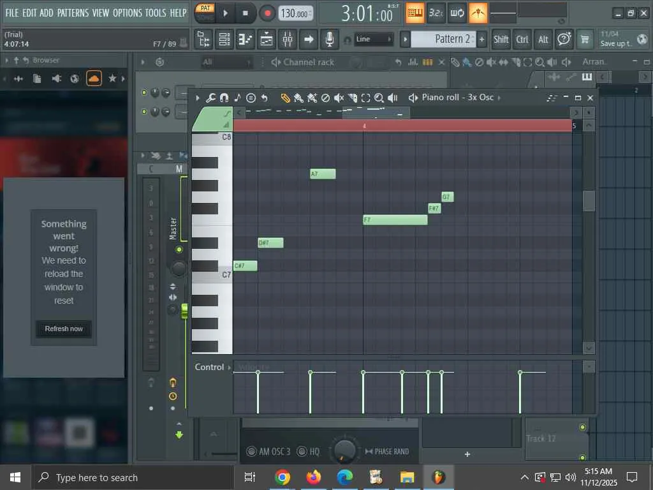The height and width of the screenshot is (490, 653).
Task: Select the Piano roll mute tool
Action: 339,98
